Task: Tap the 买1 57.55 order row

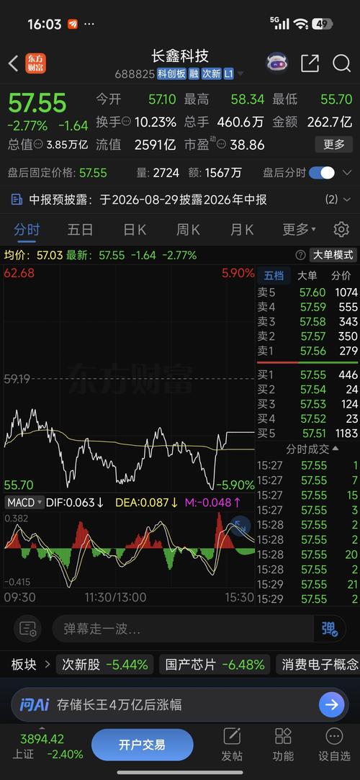Action: (307, 375)
